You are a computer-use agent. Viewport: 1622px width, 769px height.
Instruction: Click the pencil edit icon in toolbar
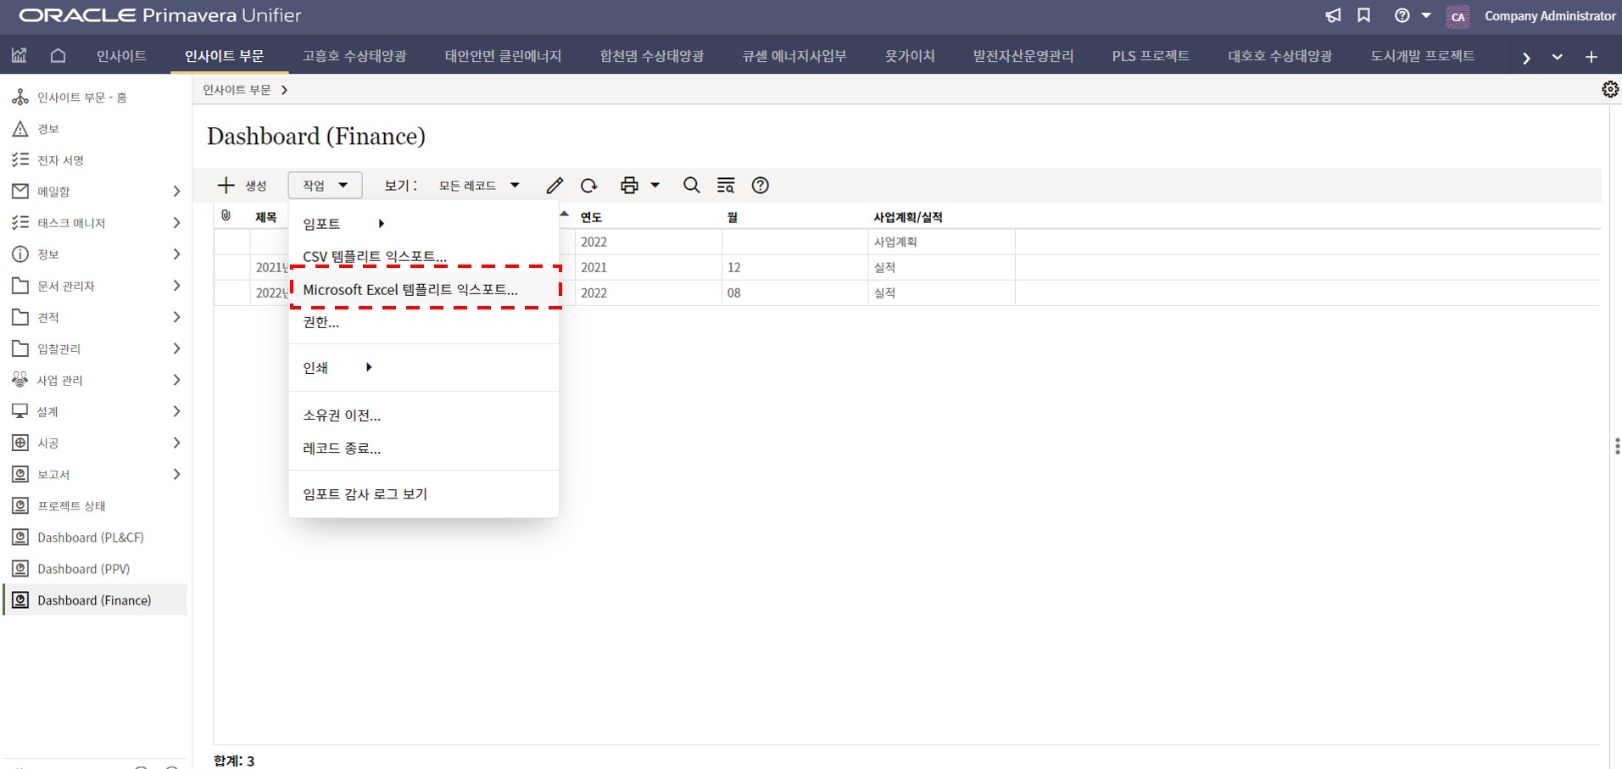pyautogui.click(x=555, y=186)
